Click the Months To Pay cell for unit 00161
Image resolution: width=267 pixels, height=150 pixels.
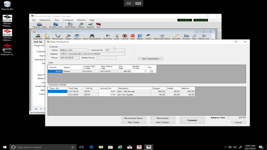pyautogui.click(x=139, y=71)
